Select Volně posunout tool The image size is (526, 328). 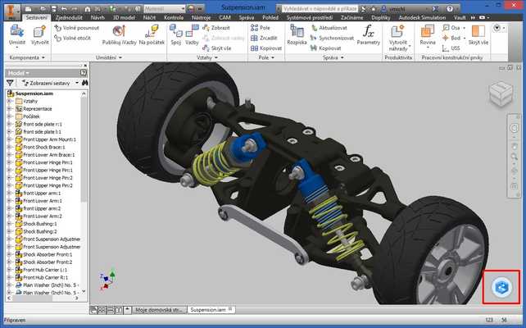click(77, 28)
